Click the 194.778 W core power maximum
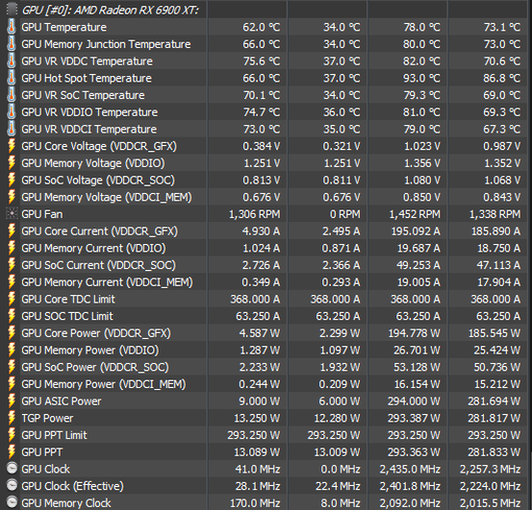The height and width of the screenshot is (510, 532). (414, 333)
